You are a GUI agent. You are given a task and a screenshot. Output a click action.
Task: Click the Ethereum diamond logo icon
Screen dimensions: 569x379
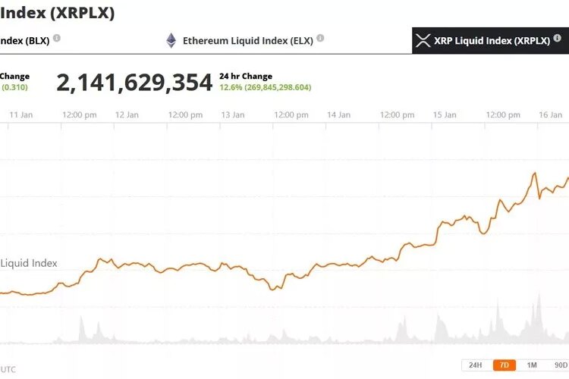click(x=171, y=40)
